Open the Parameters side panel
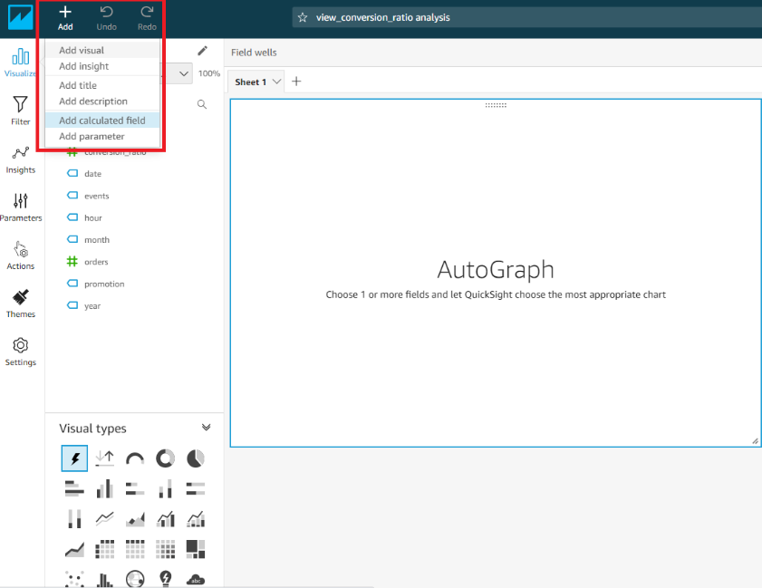This screenshot has width=762, height=588. 21,207
